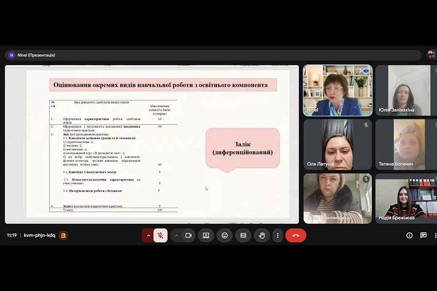Open the chat panel icon
The image size is (437, 291).
coord(423,235)
